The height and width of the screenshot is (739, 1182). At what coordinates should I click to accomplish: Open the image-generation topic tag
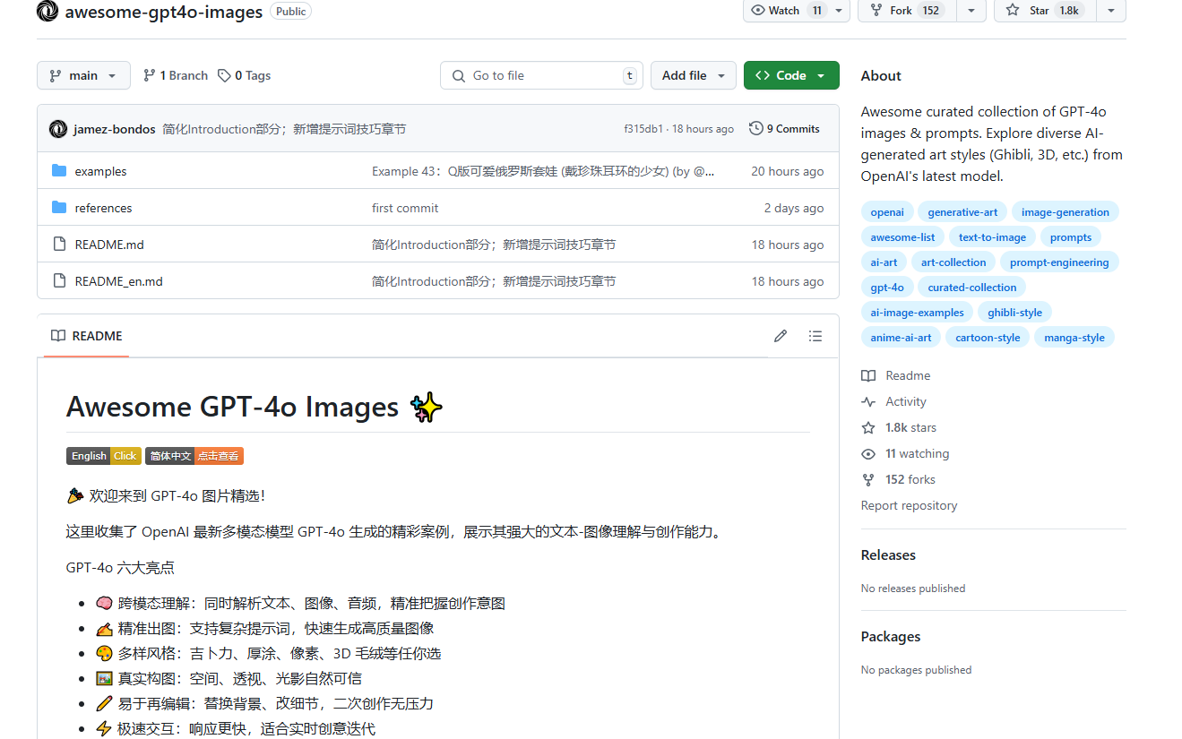click(1066, 212)
